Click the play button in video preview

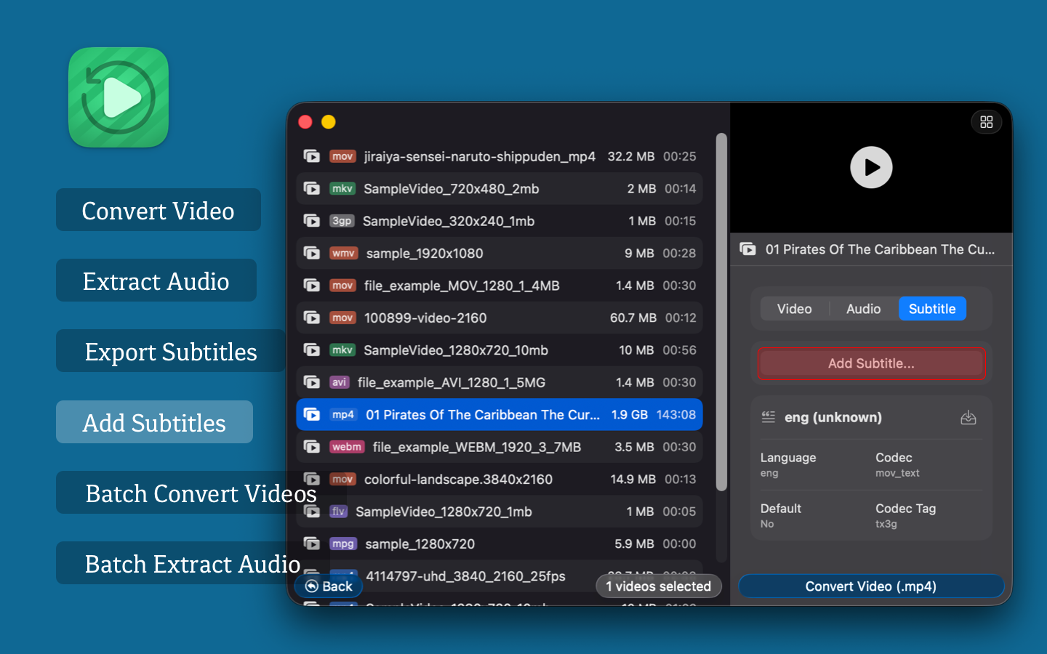(x=871, y=167)
